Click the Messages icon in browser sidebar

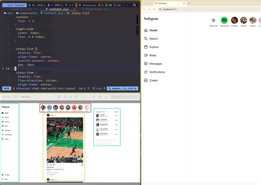(146, 64)
